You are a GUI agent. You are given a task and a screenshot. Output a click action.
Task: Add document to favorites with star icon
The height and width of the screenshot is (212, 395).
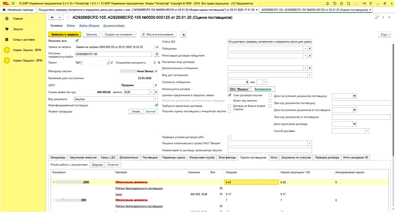68,17
